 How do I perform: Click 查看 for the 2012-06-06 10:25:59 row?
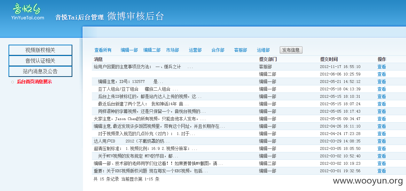382,74
